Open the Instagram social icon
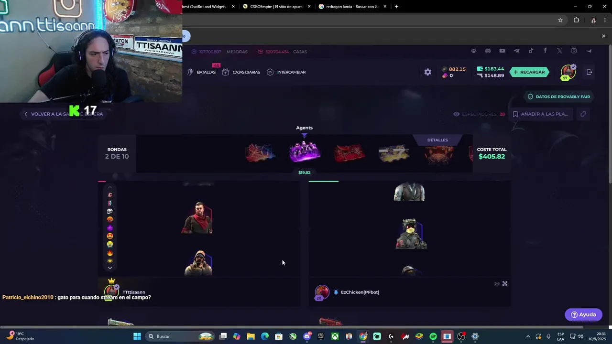The height and width of the screenshot is (344, 612). tap(574, 51)
